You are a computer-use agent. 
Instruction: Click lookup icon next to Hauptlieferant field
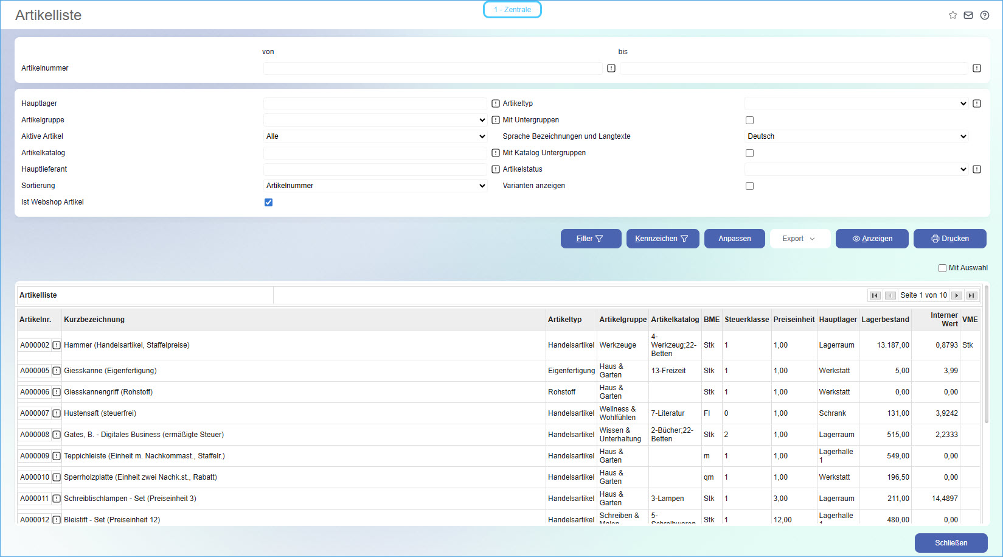coord(496,169)
